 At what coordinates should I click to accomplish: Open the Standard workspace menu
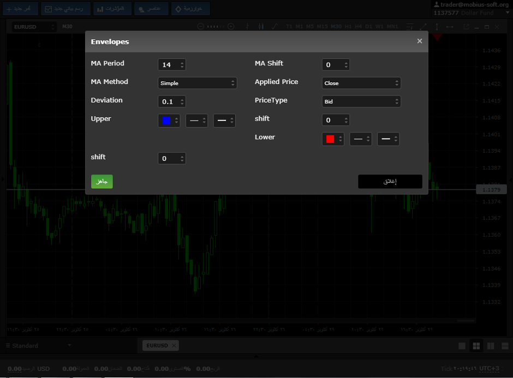click(39, 346)
